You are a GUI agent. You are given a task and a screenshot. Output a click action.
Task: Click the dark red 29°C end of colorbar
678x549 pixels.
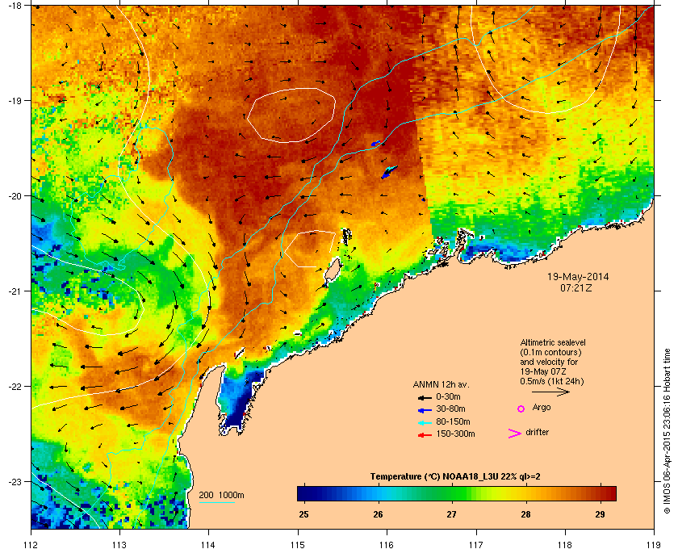(x=609, y=493)
